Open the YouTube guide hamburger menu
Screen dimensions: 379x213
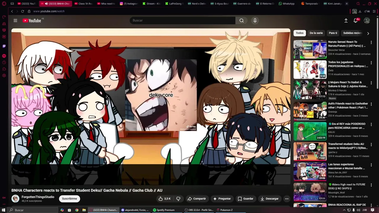tap(15, 20)
